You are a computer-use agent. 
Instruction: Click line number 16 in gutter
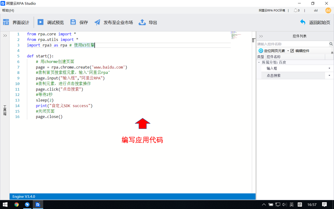coord(17,117)
